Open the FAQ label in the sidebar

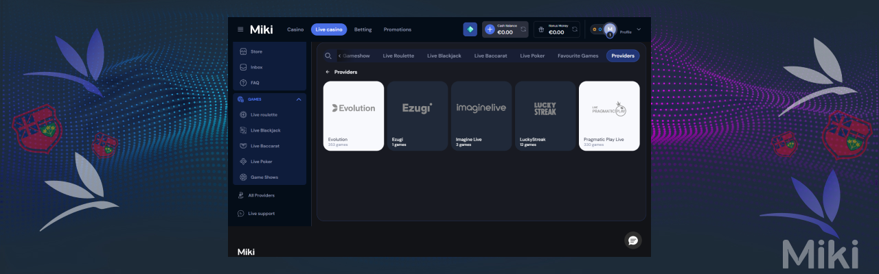point(255,83)
